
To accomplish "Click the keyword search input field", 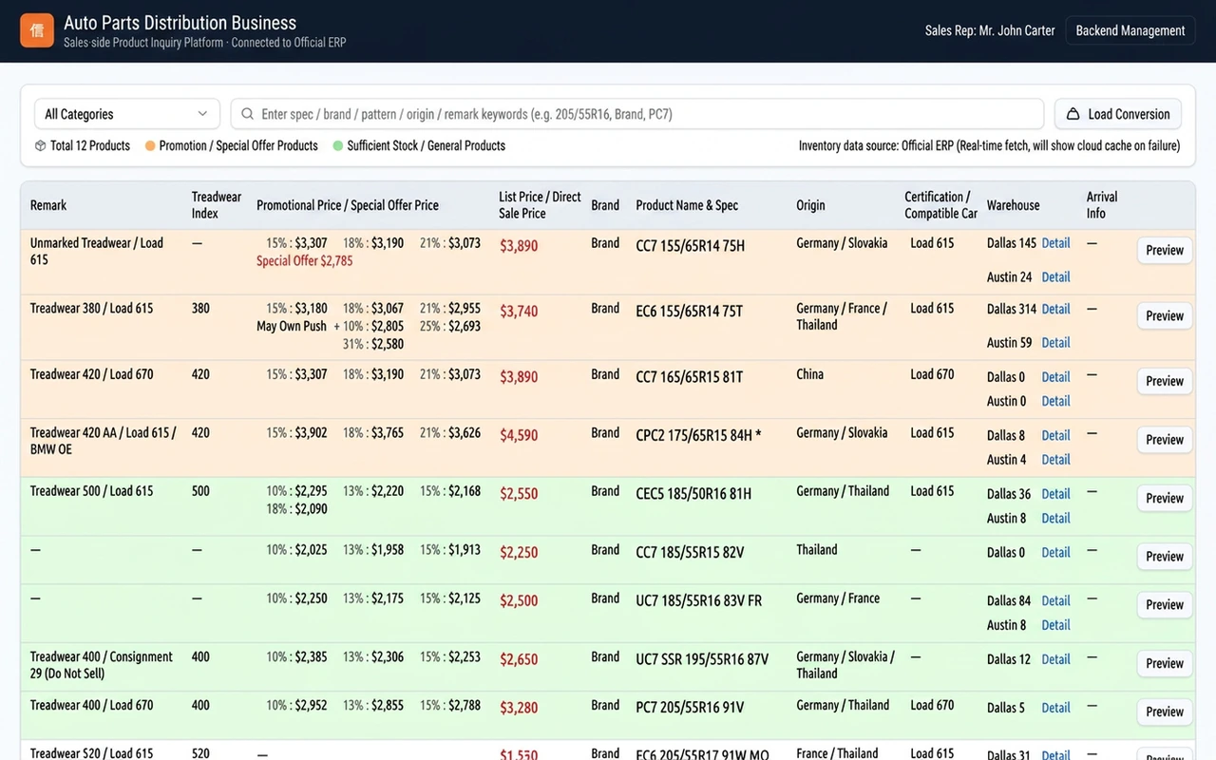I will click(x=637, y=114).
